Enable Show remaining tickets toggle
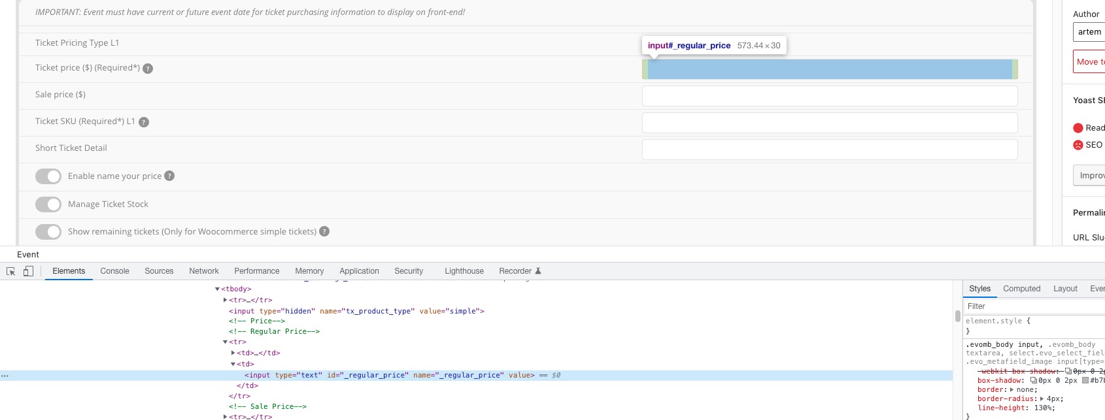Screen dimensions: 1105x420 [48, 232]
